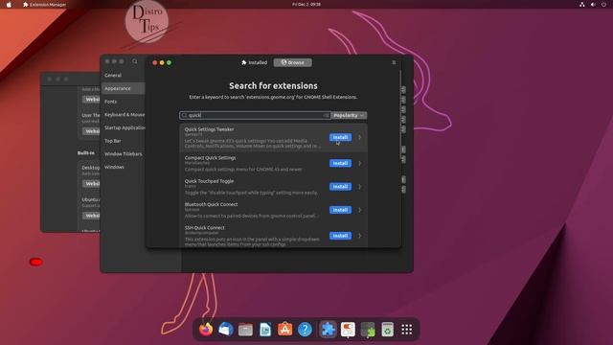This screenshot has width=613, height=345.
Task: Open the Extension Manager hamburger menu
Action: tap(394, 62)
